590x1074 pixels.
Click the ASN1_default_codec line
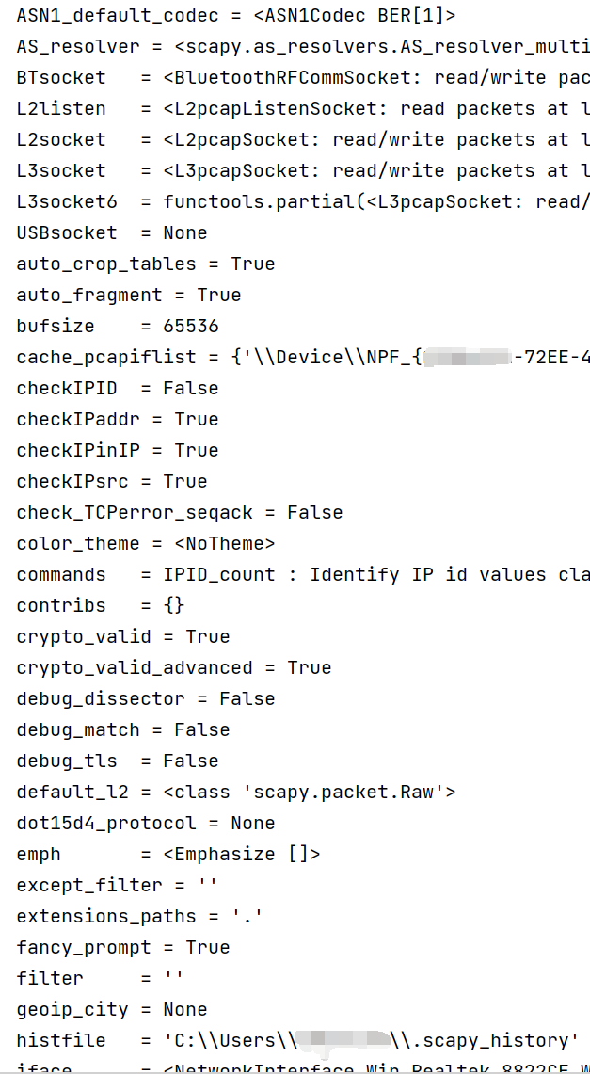235,16
